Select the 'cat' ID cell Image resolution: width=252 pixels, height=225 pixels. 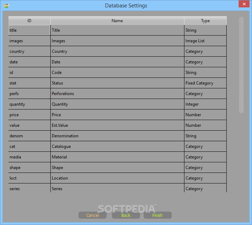click(x=30, y=146)
